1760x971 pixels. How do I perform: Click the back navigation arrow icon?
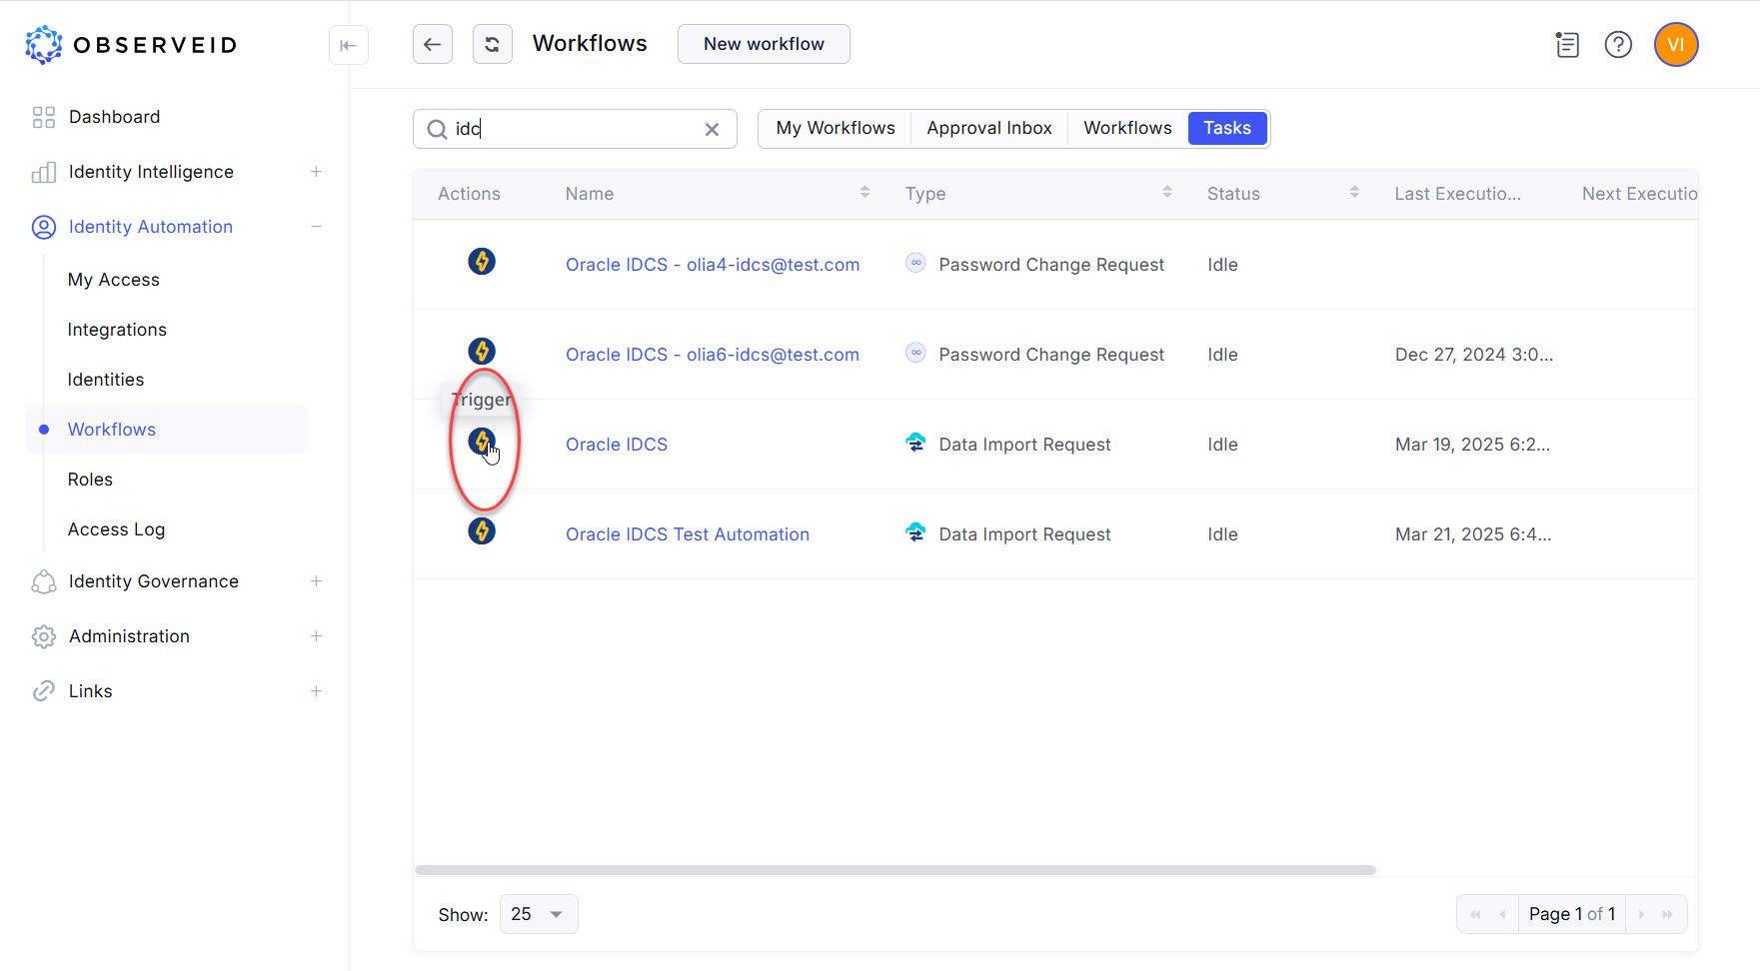tap(432, 44)
